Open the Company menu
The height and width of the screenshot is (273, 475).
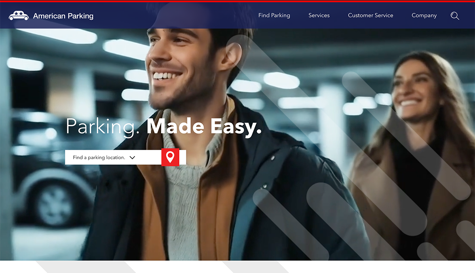424,15
